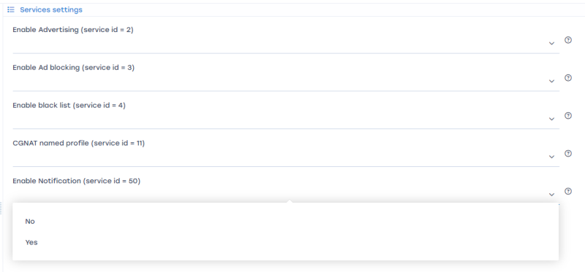Collapse the Enable Notification dropdown chevron
This screenshot has width=585, height=272.
(x=551, y=195)
